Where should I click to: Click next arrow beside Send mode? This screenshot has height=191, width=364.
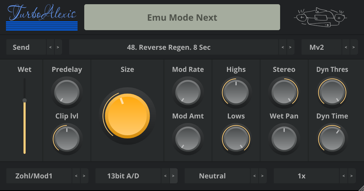pos(58,47)
